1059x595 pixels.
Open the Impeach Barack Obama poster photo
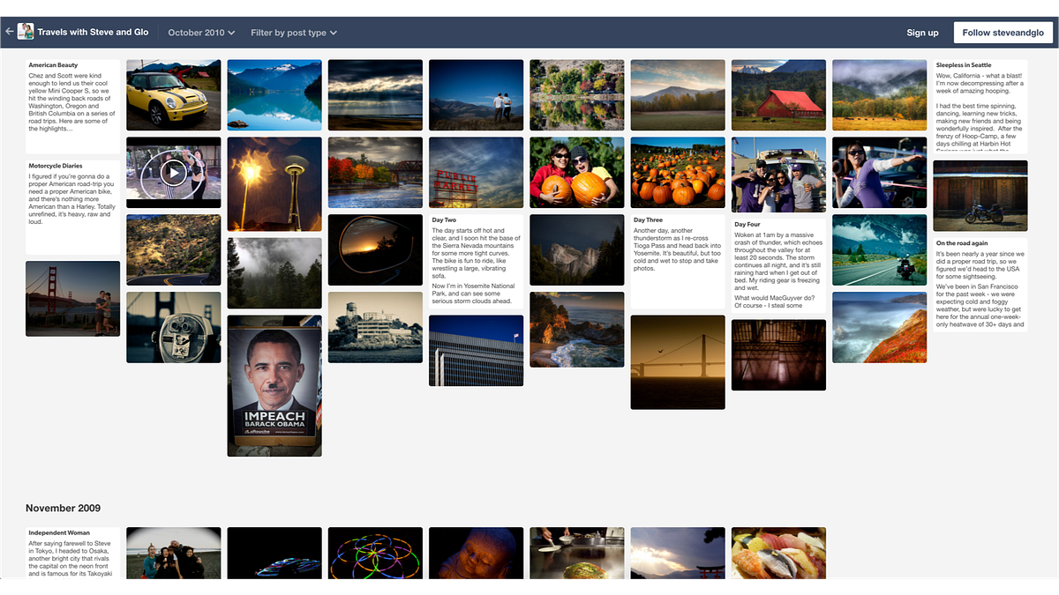click(274, 385)
